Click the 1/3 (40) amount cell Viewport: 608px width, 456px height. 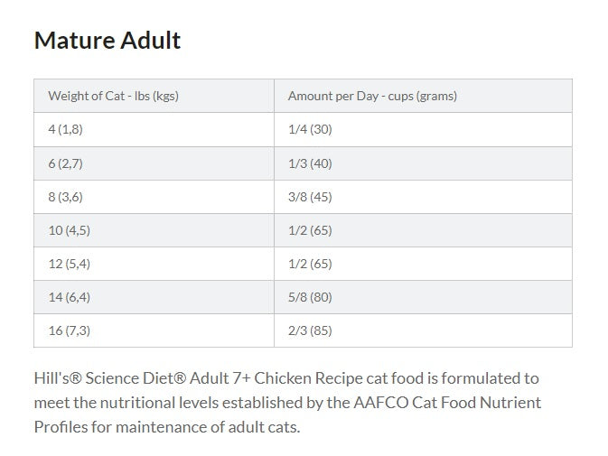(423, 163)
